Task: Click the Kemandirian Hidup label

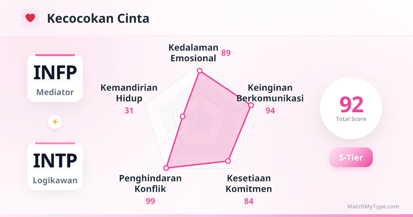Action: coord(129,93)
